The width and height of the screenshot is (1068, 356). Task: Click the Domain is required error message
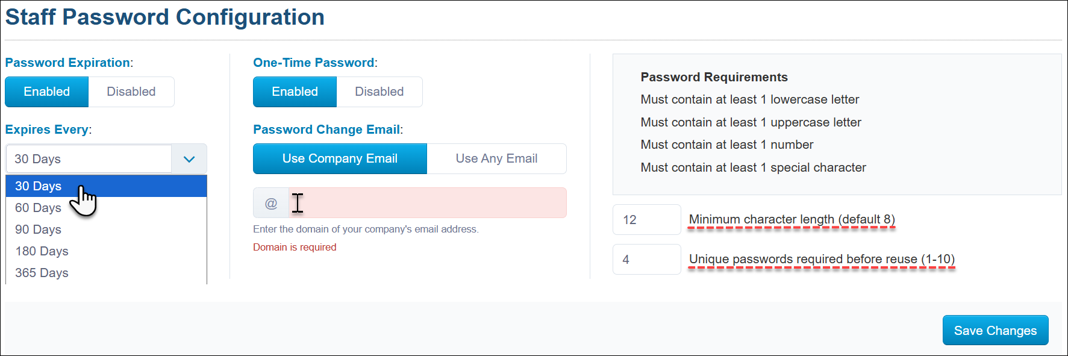click(295, 247)
